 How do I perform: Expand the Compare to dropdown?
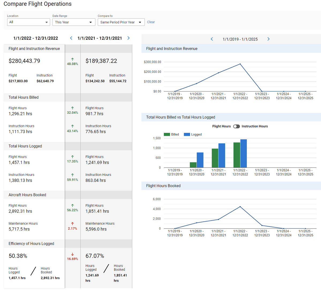(x=121, y=22)
